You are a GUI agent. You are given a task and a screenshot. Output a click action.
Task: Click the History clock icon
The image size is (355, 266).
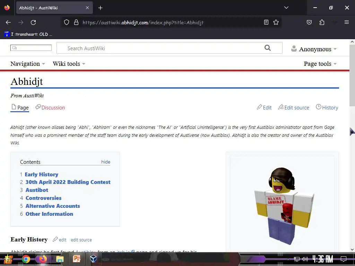click(318, 107)
